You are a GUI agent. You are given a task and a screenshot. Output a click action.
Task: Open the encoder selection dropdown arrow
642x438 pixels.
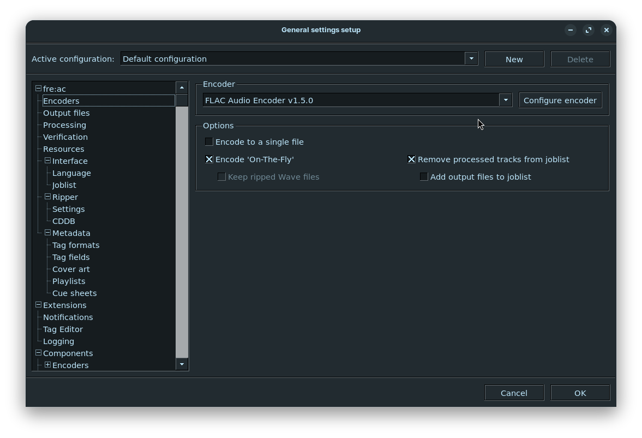506,100
